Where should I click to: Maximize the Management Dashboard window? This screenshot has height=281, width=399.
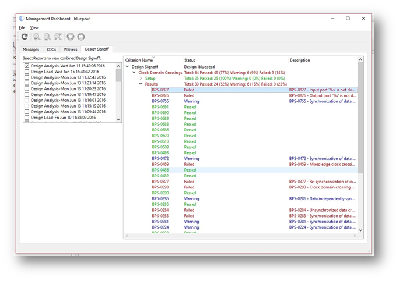(x=348, y=19)
